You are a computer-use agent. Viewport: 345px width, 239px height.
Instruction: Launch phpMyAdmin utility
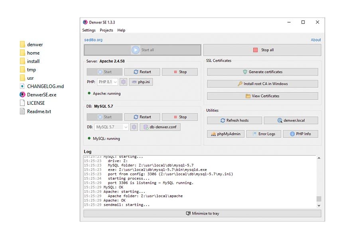tap(225, 134)
